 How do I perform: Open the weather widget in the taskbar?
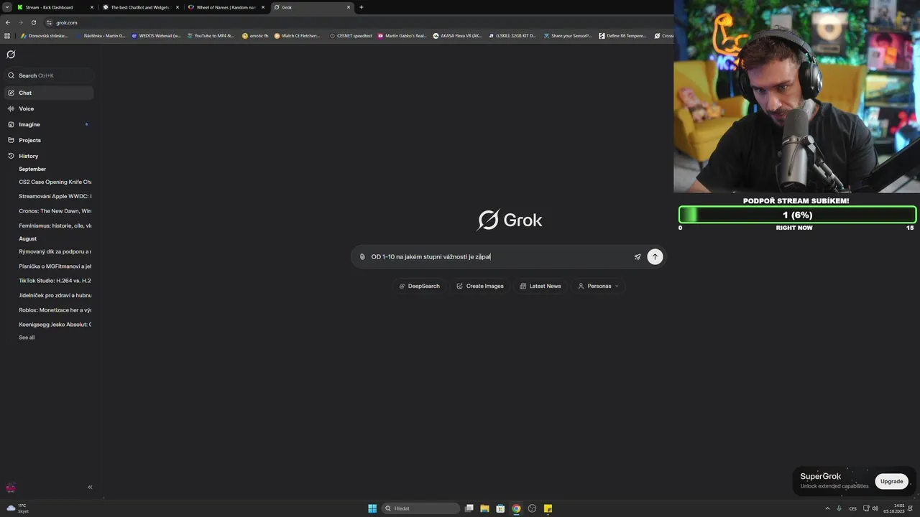18,508
